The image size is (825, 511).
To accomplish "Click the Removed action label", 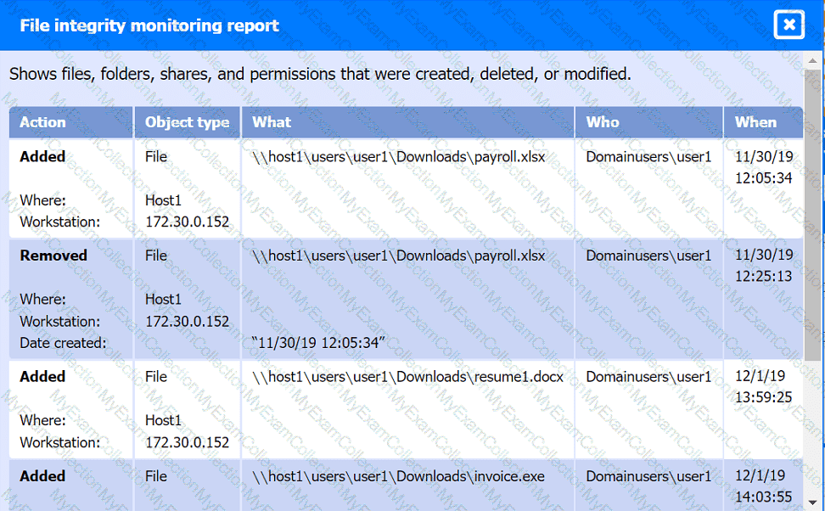I will pos(53,255).
